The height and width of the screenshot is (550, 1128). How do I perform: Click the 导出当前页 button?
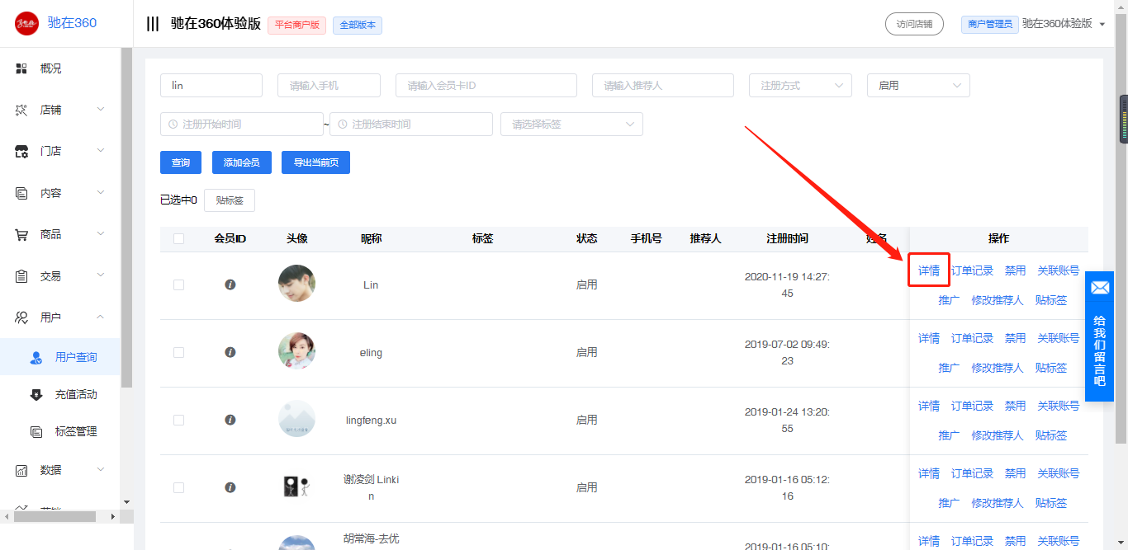315,162
